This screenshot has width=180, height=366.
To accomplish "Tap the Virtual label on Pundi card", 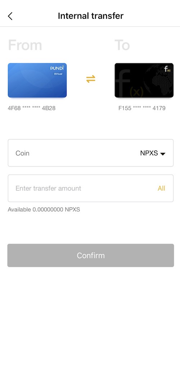I will pyautogui.click(x=58, y=74).
